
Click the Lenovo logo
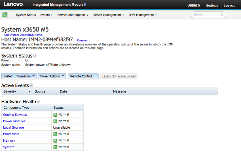(x=14, y=4)
